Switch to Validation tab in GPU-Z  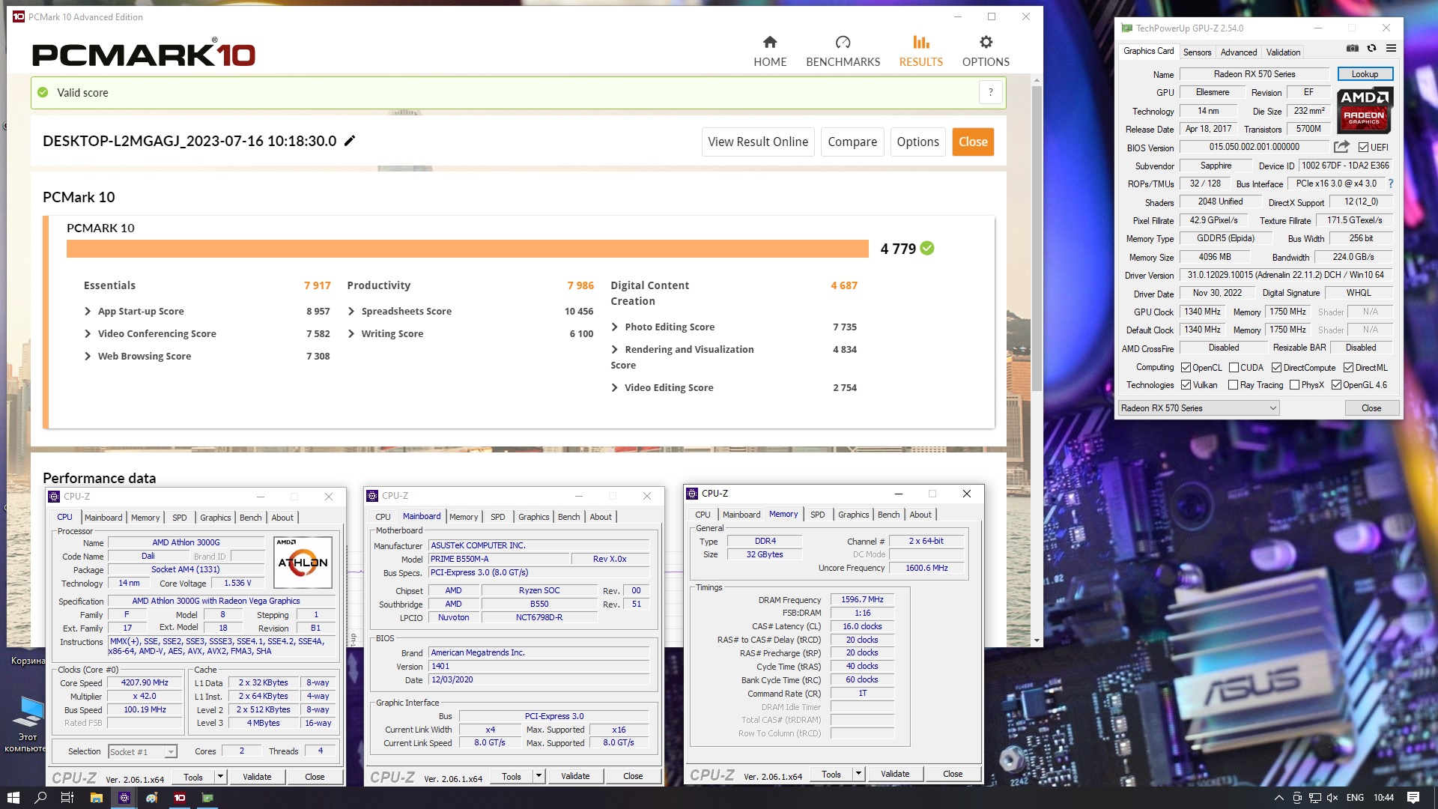coord(1283,52)
